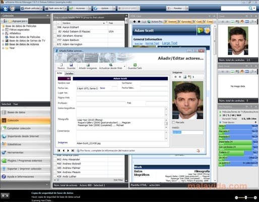Switch to the Detalles tab
This screenshot has height=202, width=259.
[x=69, y=73]
